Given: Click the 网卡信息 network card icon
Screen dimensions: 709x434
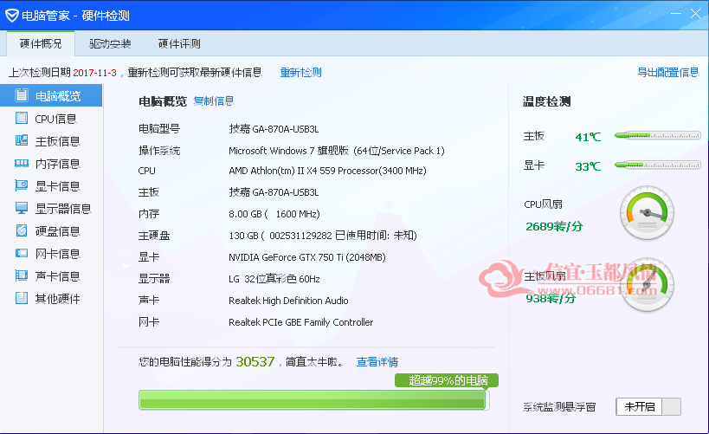Looking at the screenshot, I should click(22, 253).
